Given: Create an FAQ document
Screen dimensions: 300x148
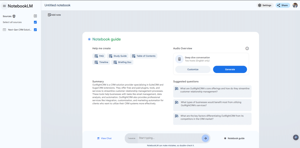Looking at the screenshot, I should pos(99,56).
